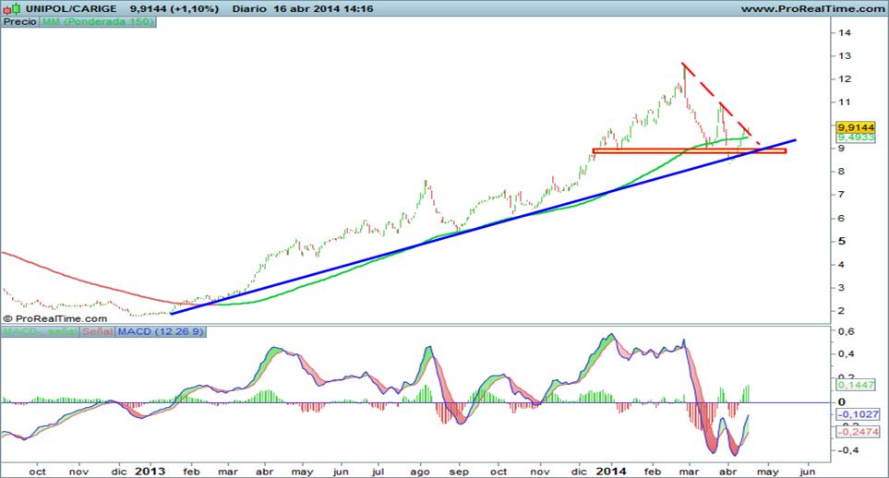Click the red horizontal support rectangle on chart
889x478 pixels.
pyautogui.click(x=690, y=150)
